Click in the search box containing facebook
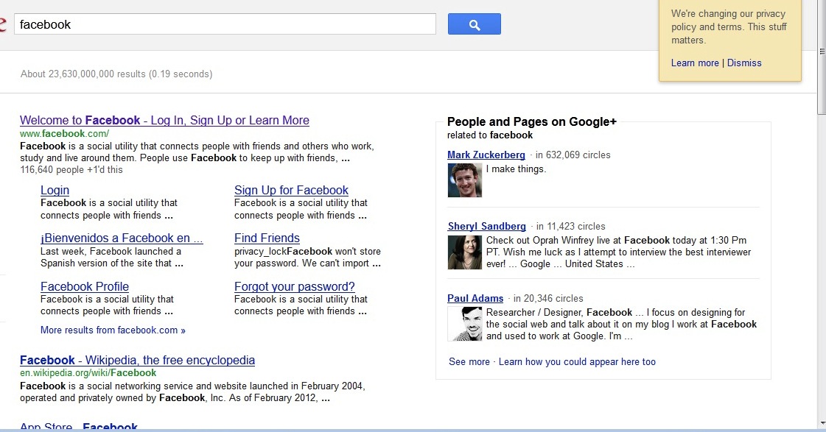This screenshot has height=432, width=826. (x=225, y=24)
